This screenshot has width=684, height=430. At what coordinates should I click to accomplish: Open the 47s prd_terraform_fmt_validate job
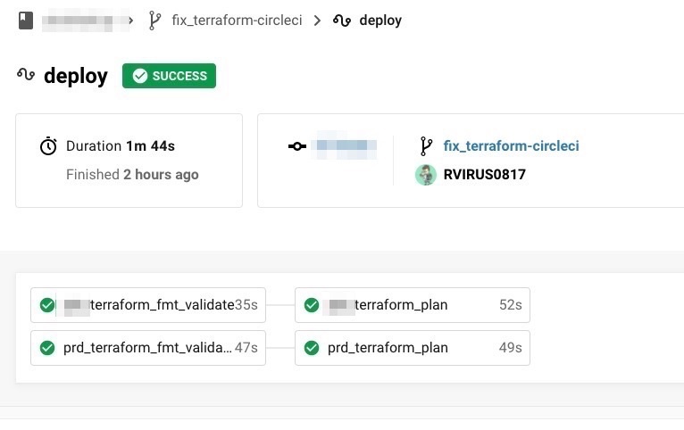click(x=147, y=348)
